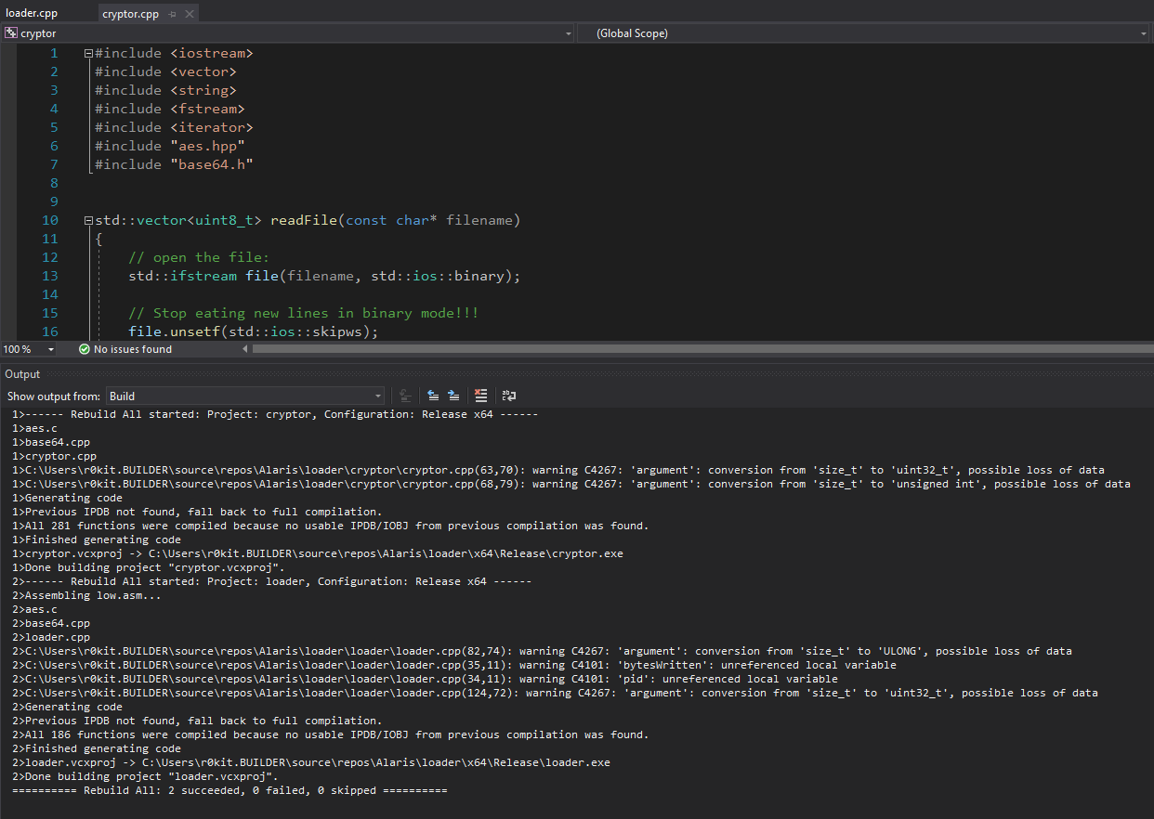The width and height of the screenshot is (1154, 819).
Task: Collapse the #include region at line 1
Action: [86, 53]
